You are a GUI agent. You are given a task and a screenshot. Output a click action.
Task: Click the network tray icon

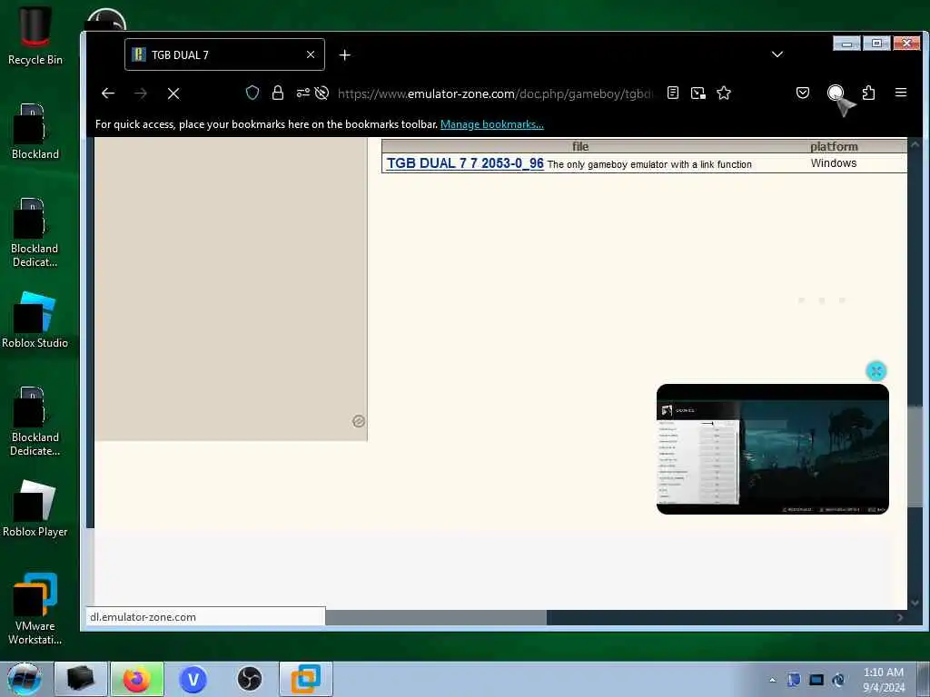(x=816, y=680)
